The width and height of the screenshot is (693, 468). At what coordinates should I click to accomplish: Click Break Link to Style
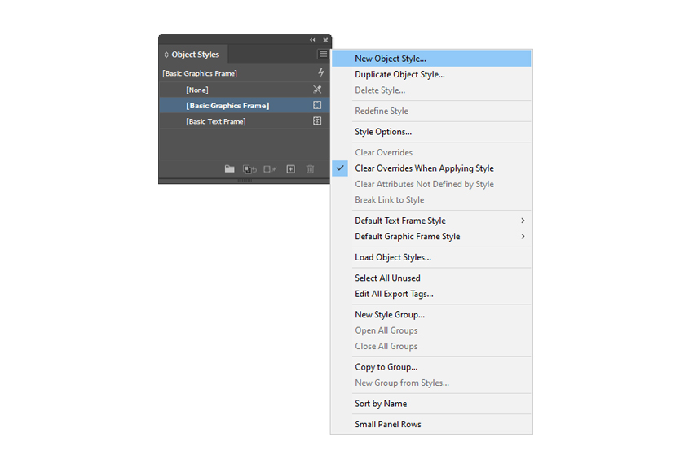coord(431,200)
